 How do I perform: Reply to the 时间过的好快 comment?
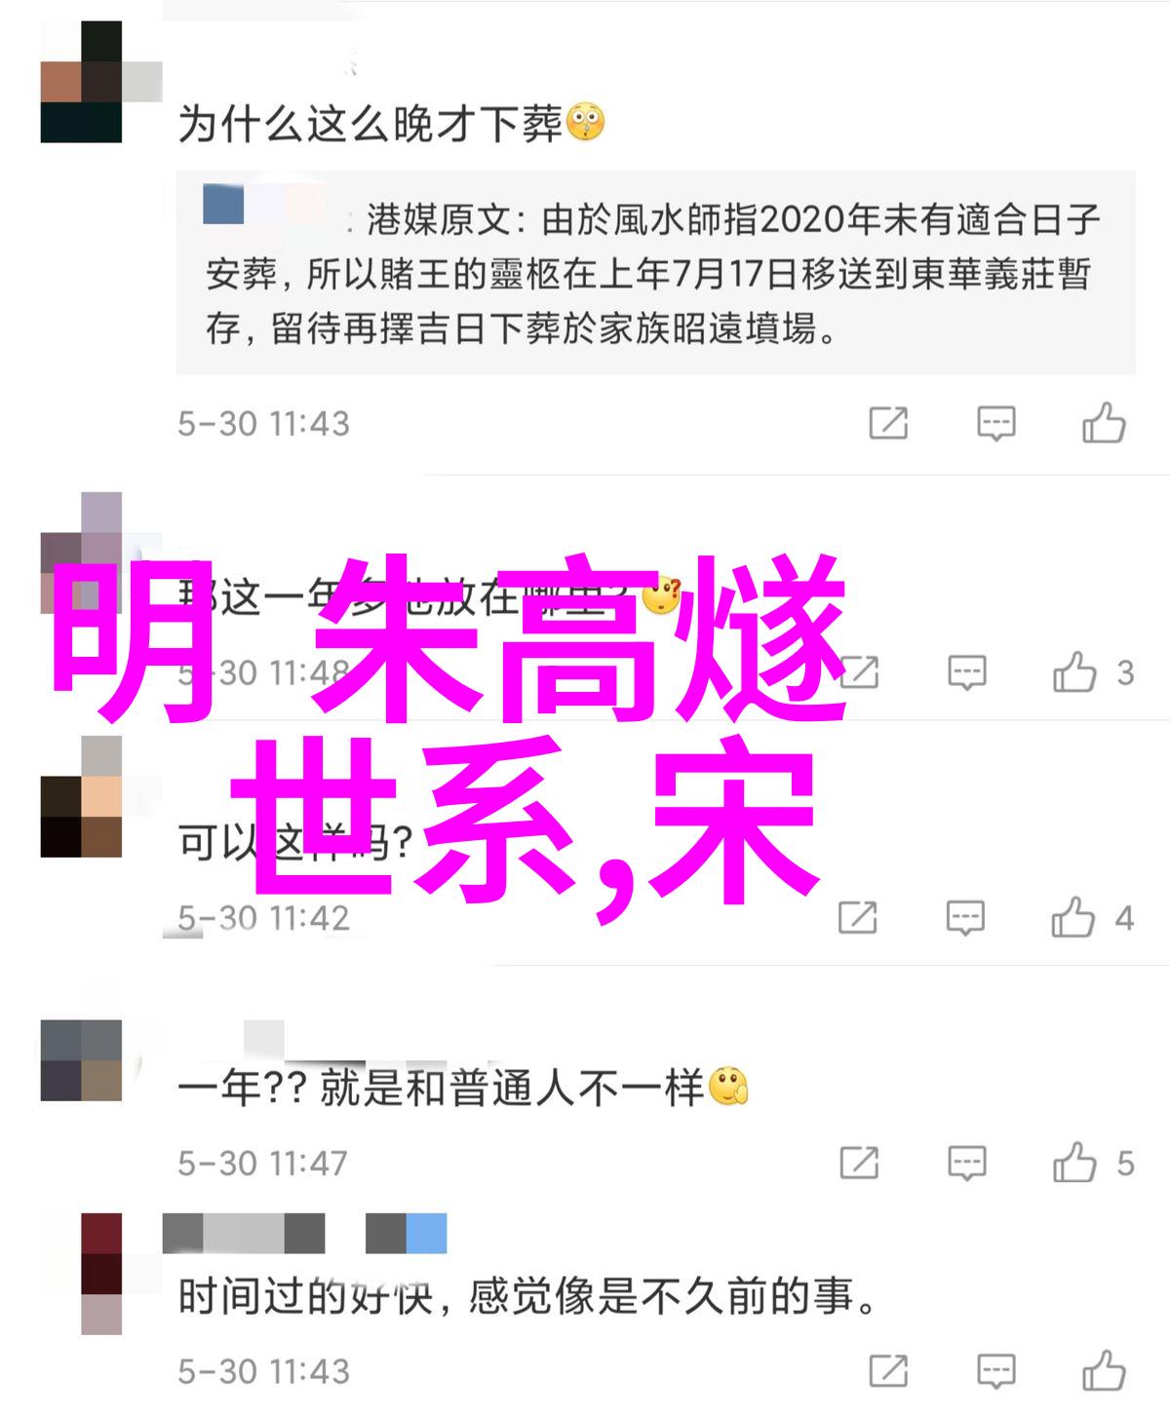coord(996,1370)
